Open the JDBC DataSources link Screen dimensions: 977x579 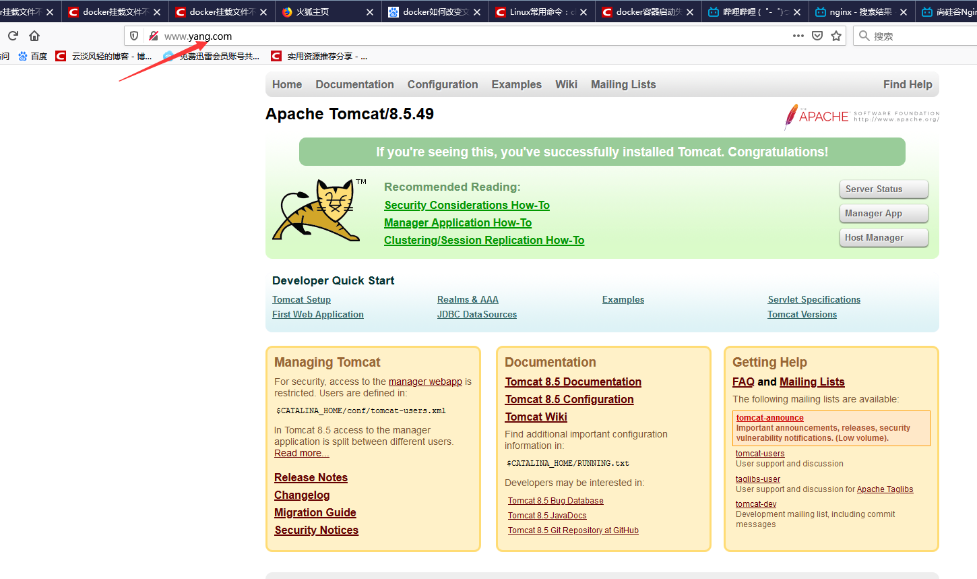point(477,314)
